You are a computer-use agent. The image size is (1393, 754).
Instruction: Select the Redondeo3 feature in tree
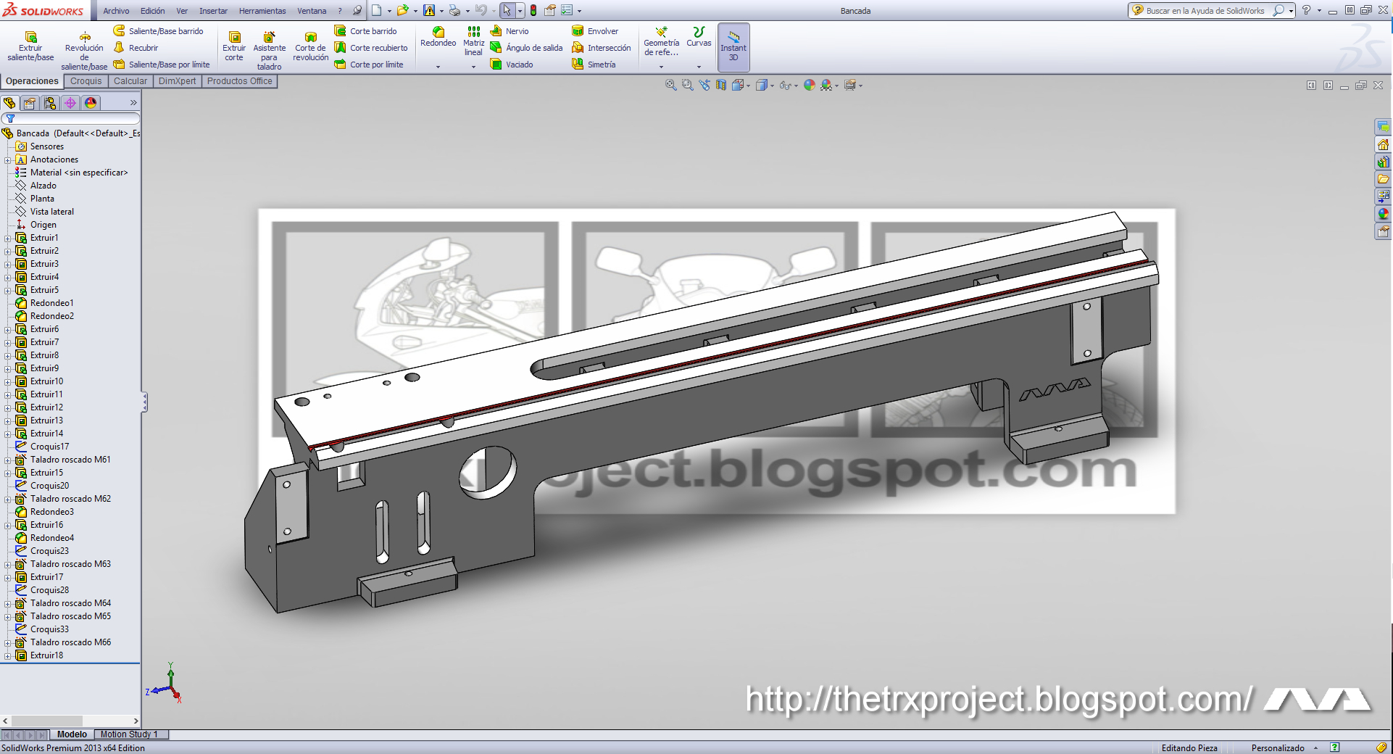pos(45,512)
